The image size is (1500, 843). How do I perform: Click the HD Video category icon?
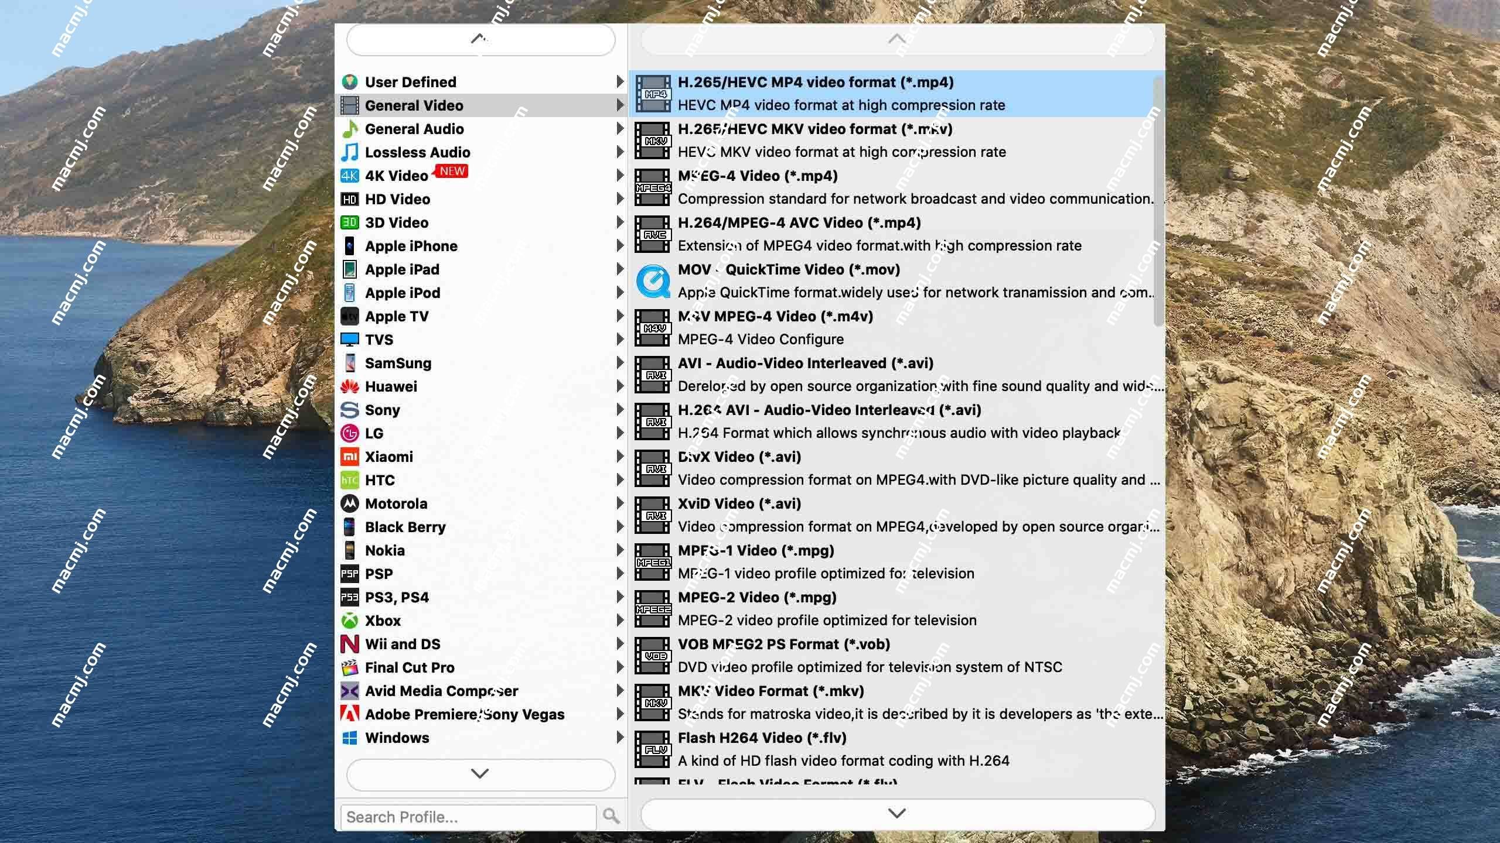pos(350,199)
